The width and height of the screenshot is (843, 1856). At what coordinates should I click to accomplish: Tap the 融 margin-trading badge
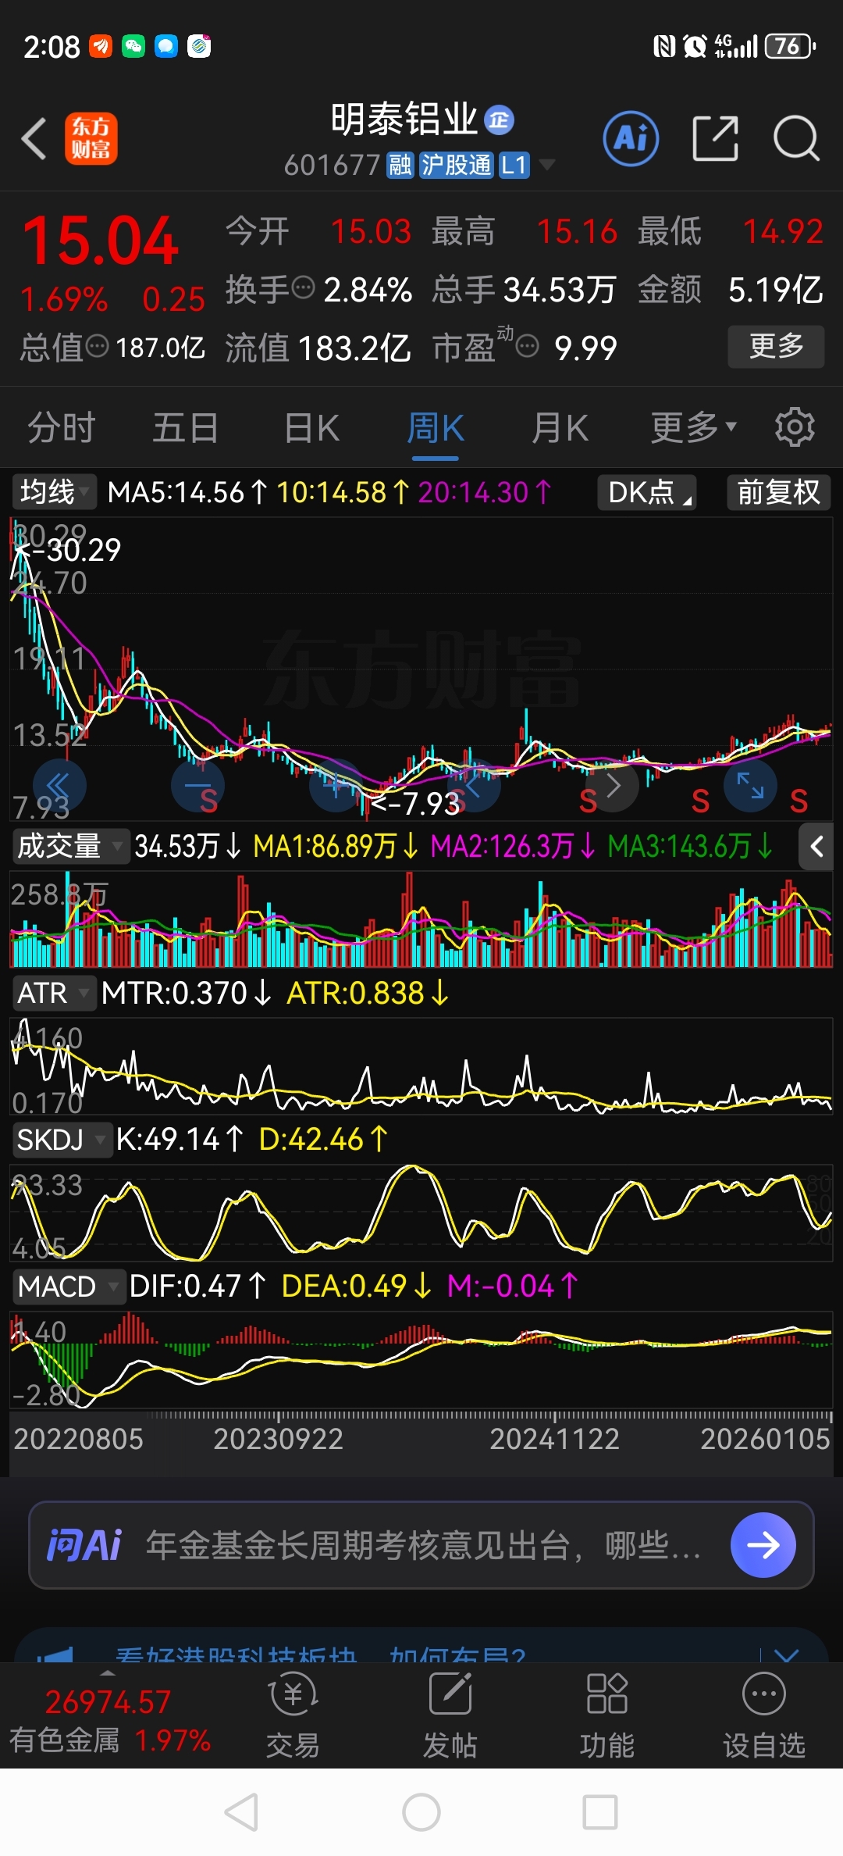400,165
